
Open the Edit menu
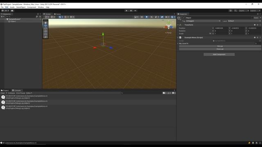pos(7,7)
